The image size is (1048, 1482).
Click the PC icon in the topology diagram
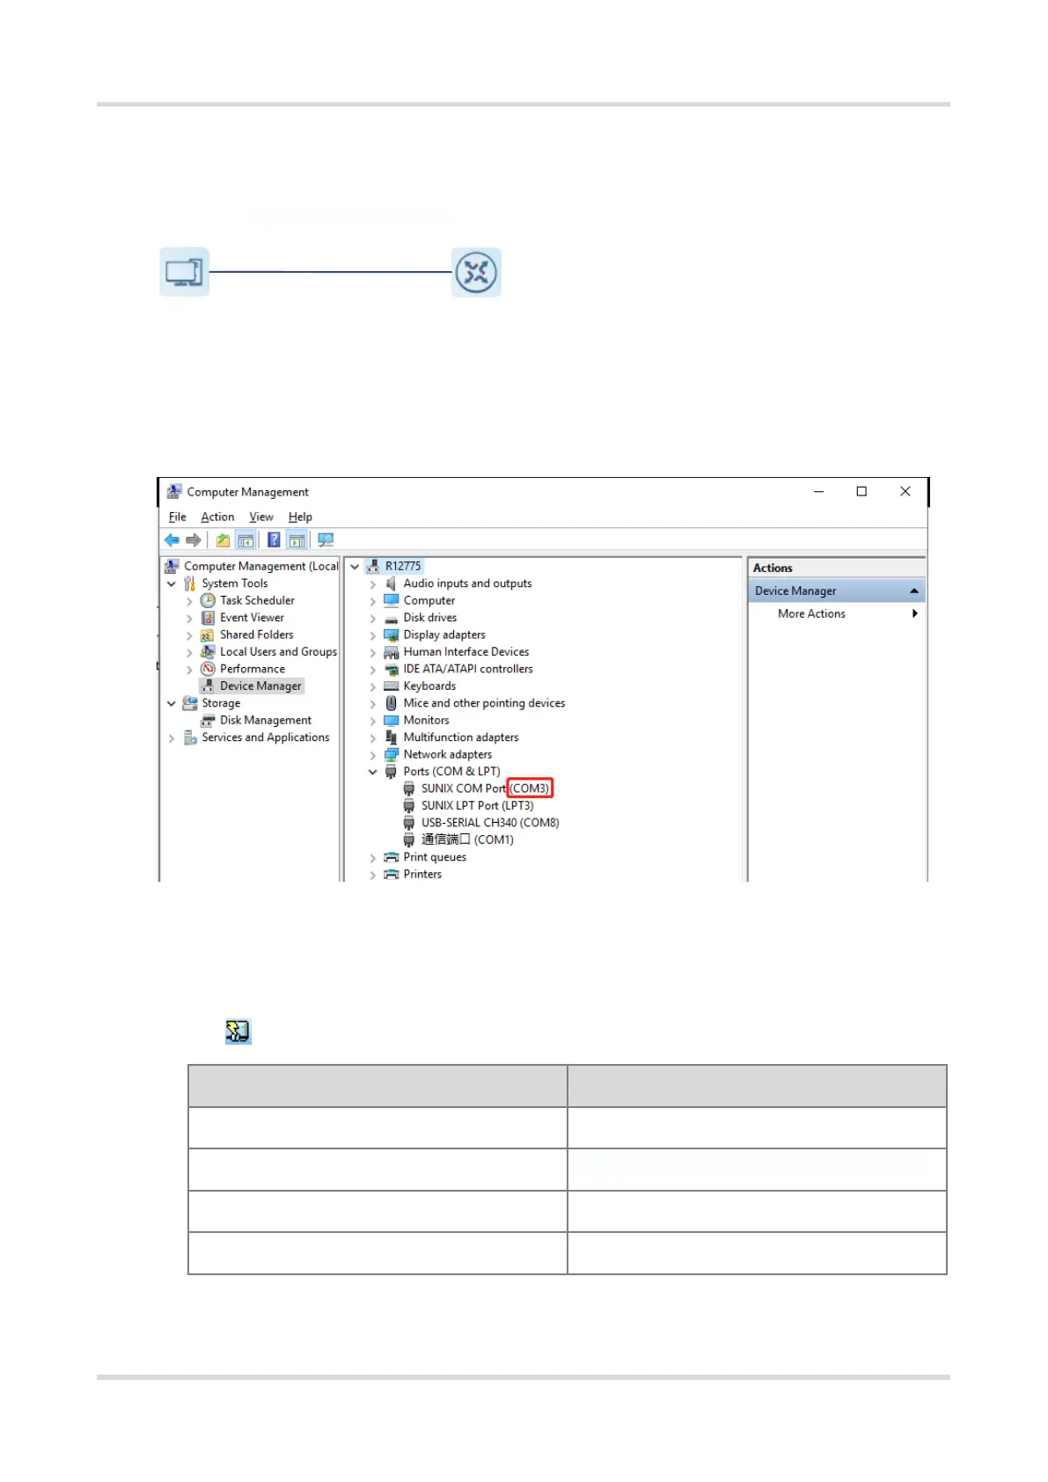[184, 272]
